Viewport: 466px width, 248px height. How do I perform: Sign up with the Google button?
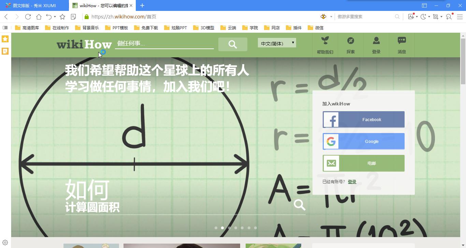(363, 141)
